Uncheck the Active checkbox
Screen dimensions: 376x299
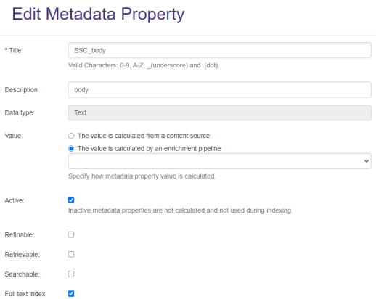[x=71, y=200]
